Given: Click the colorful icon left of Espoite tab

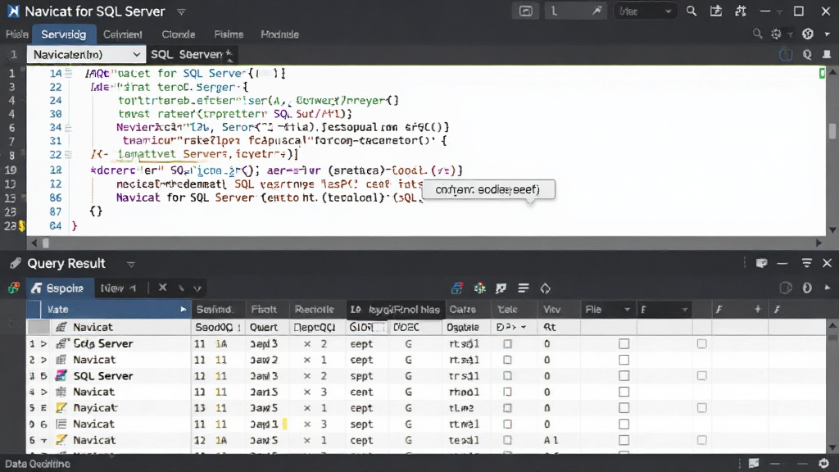Looking at the screenshot, I should click(x=14, y=288).
